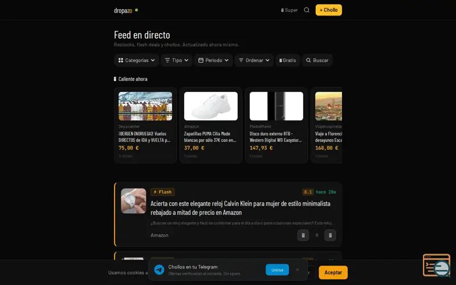
Task: Click the 147,93 € price
Action: click(261, 148)
